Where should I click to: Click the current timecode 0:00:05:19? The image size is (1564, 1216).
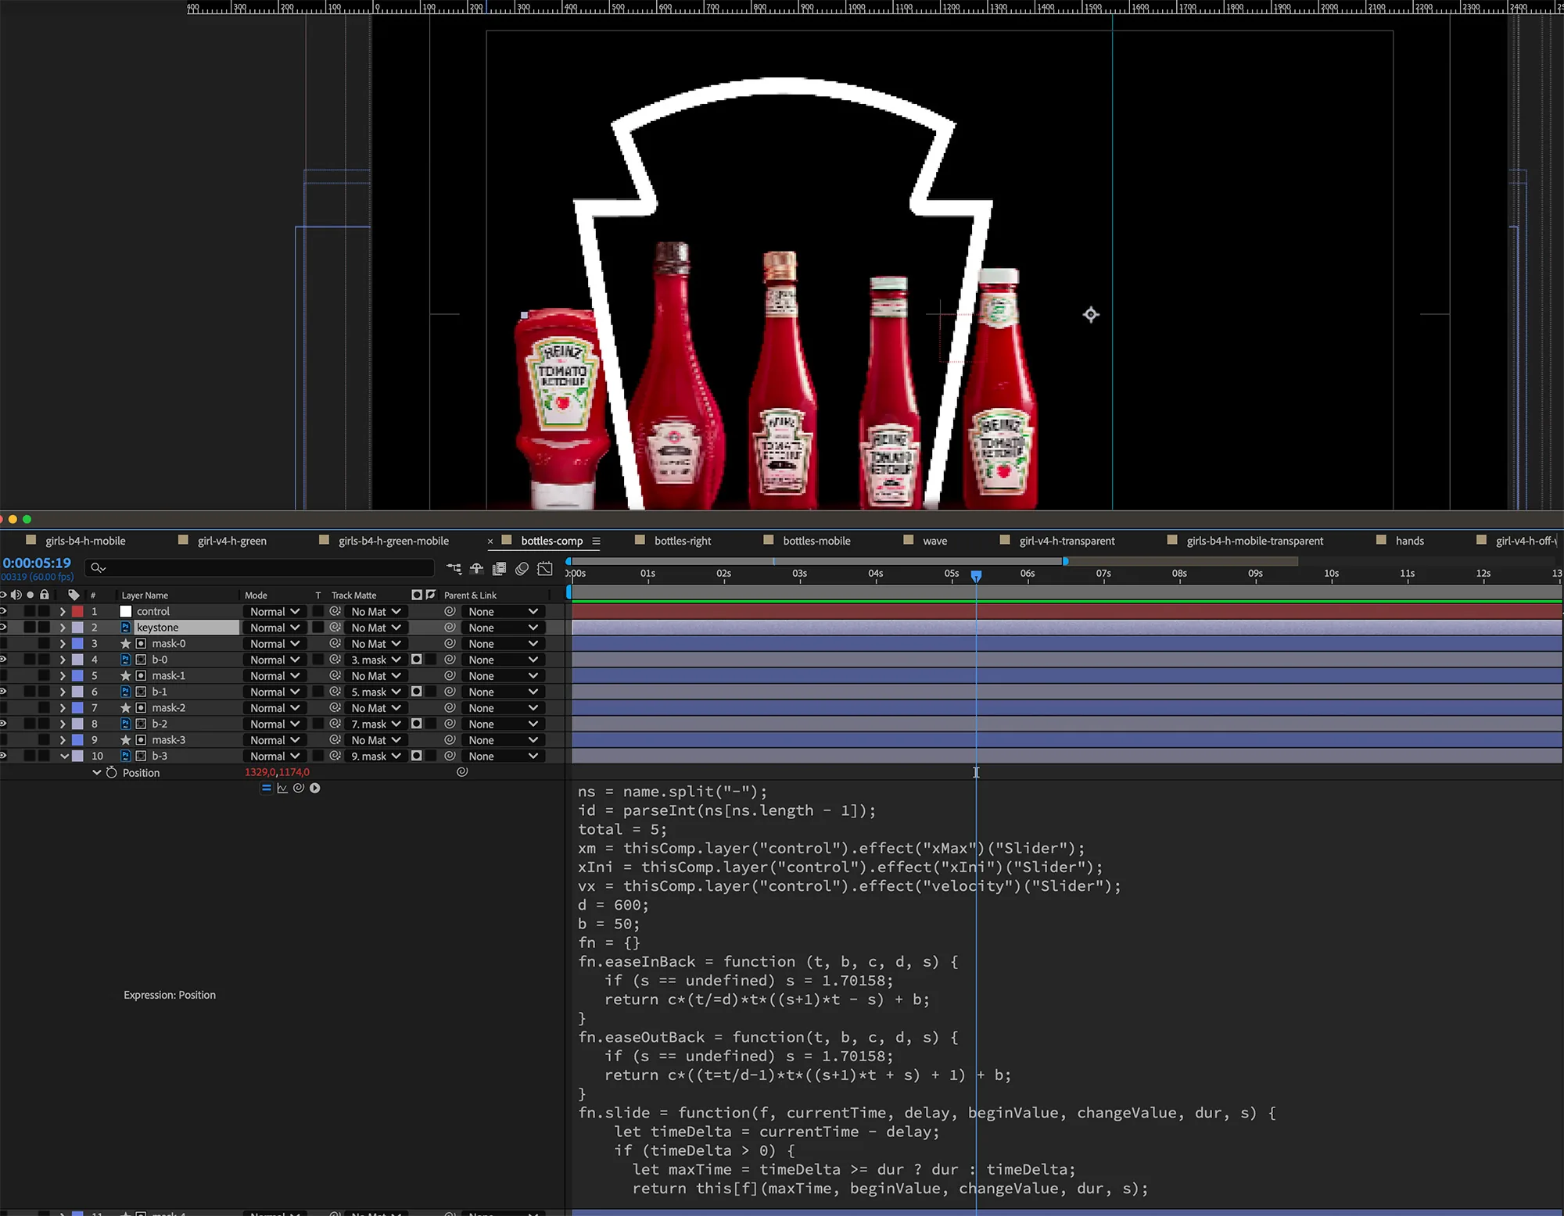[37, 563]
